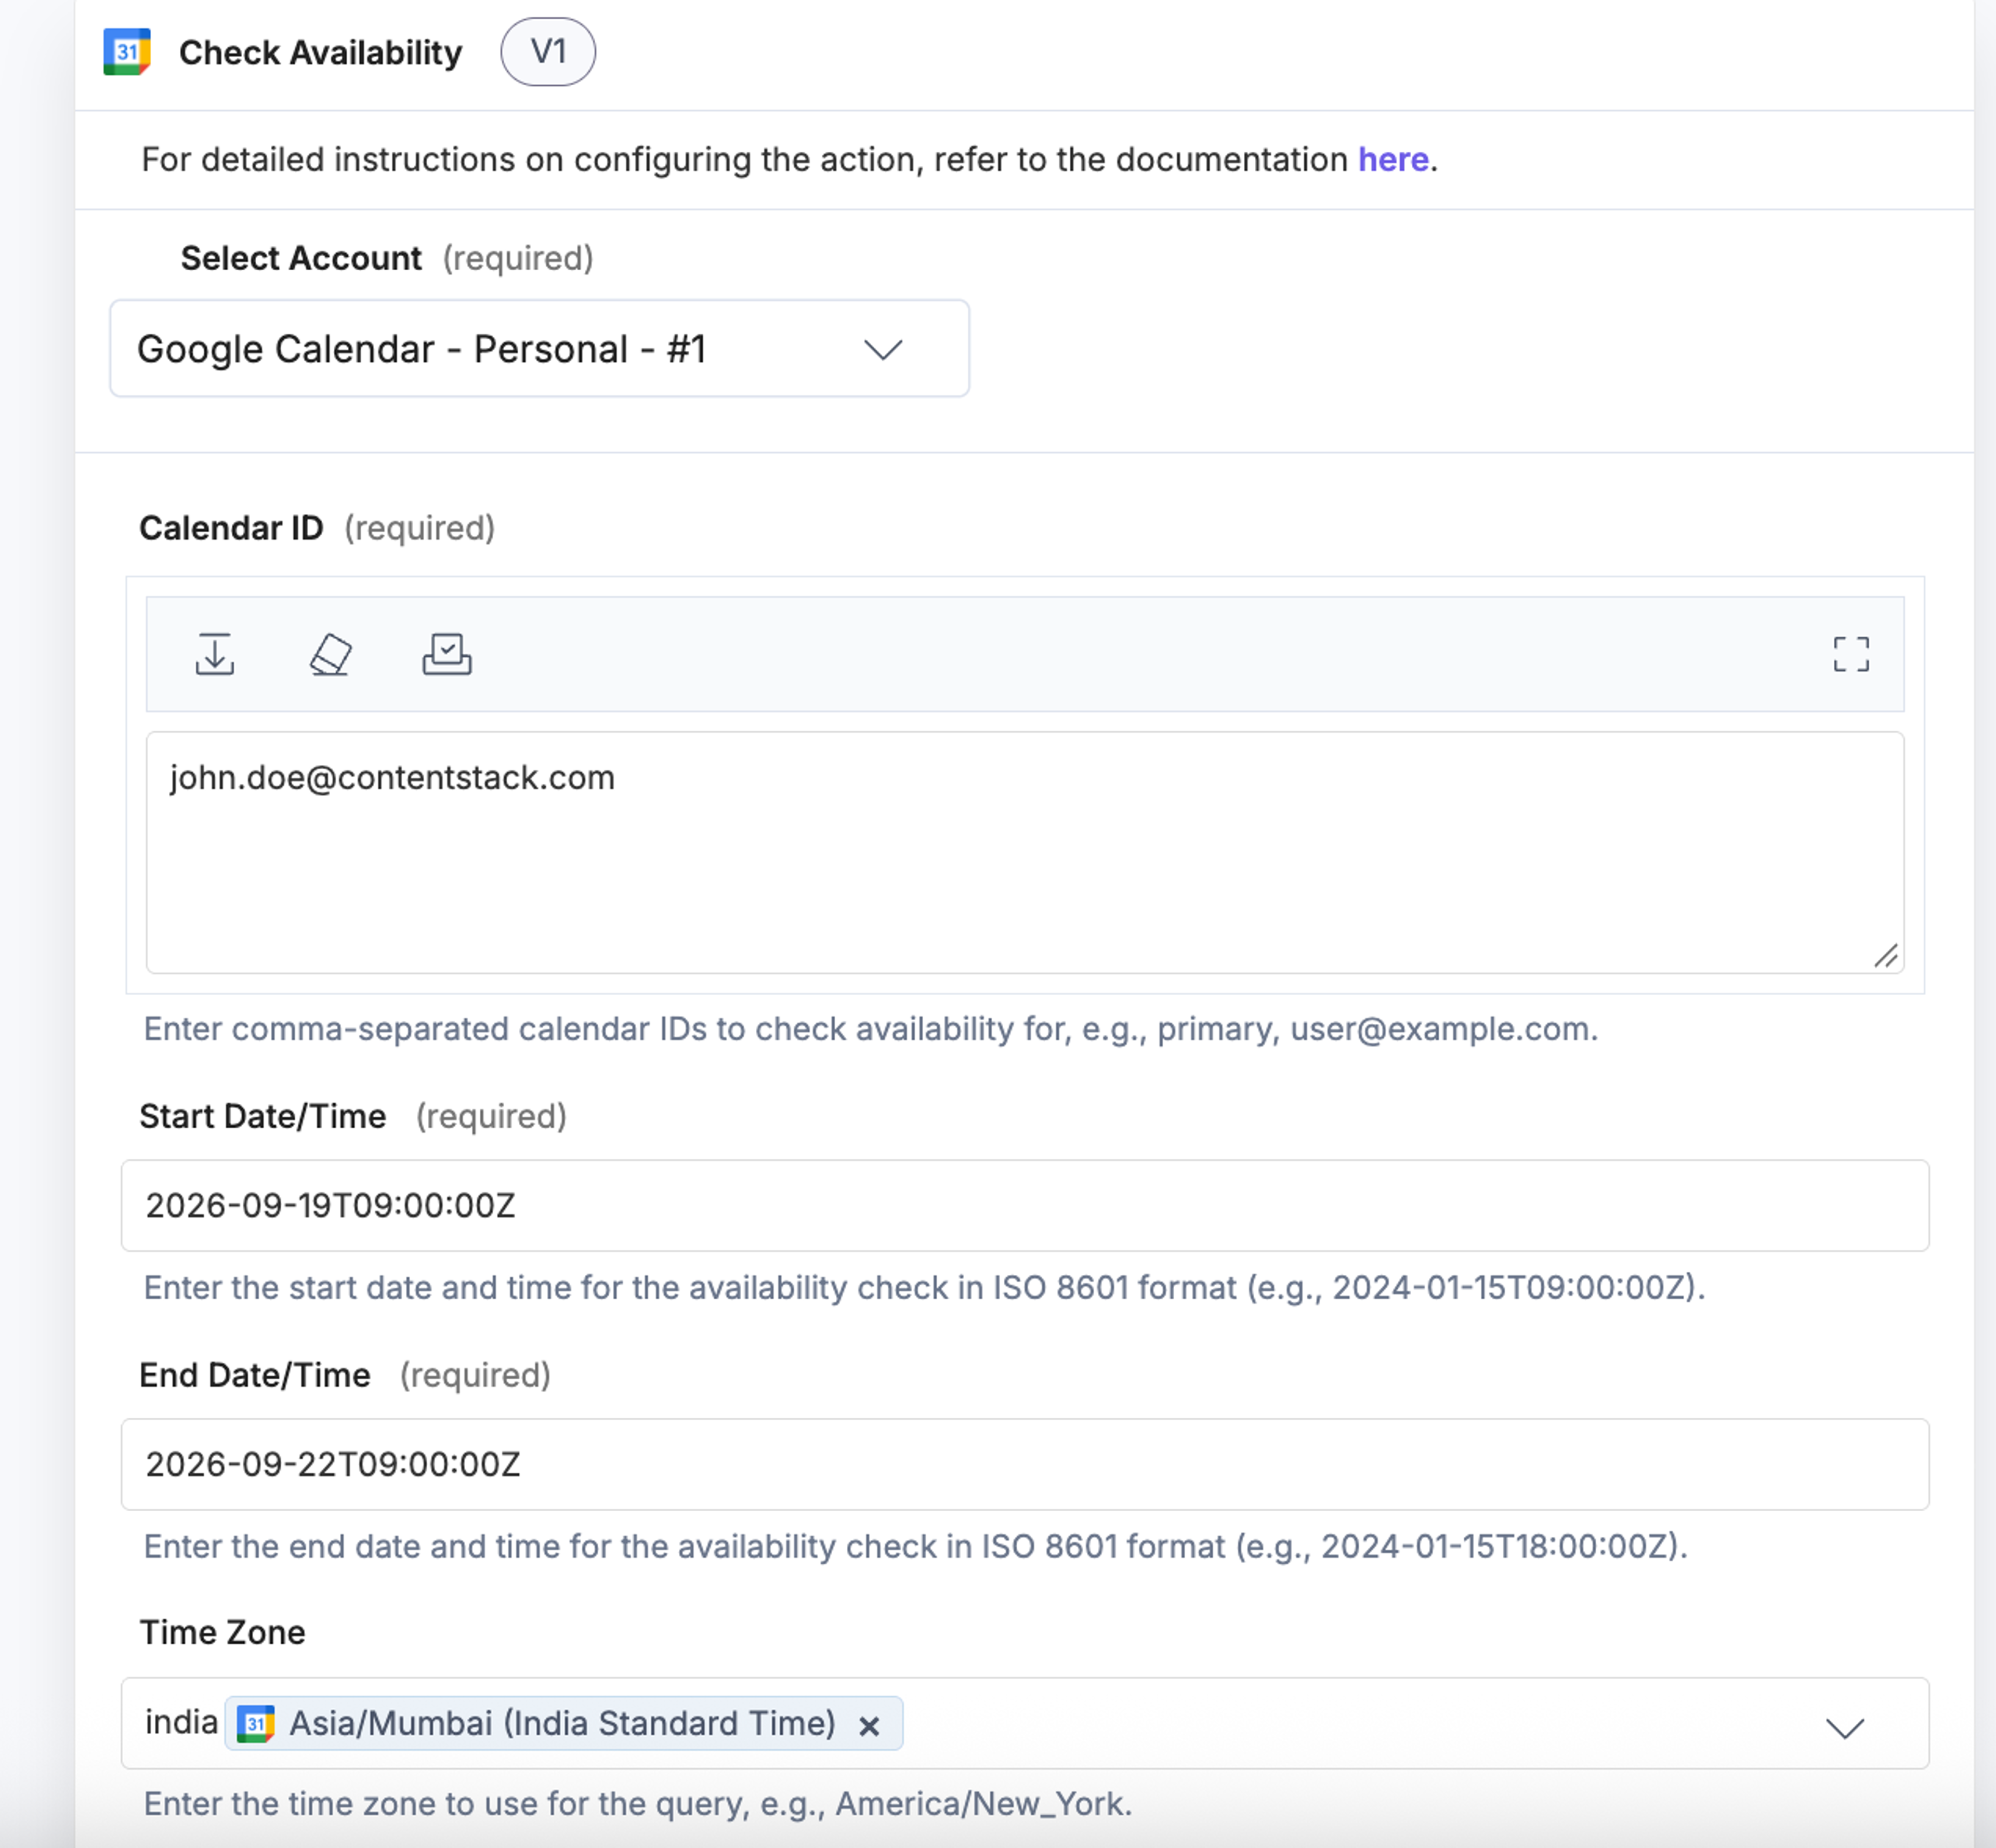Image resolution: width=1996 pixels, height=1848 pixels.
Task: Click the Calendar ID text area
Action: 1025,852
